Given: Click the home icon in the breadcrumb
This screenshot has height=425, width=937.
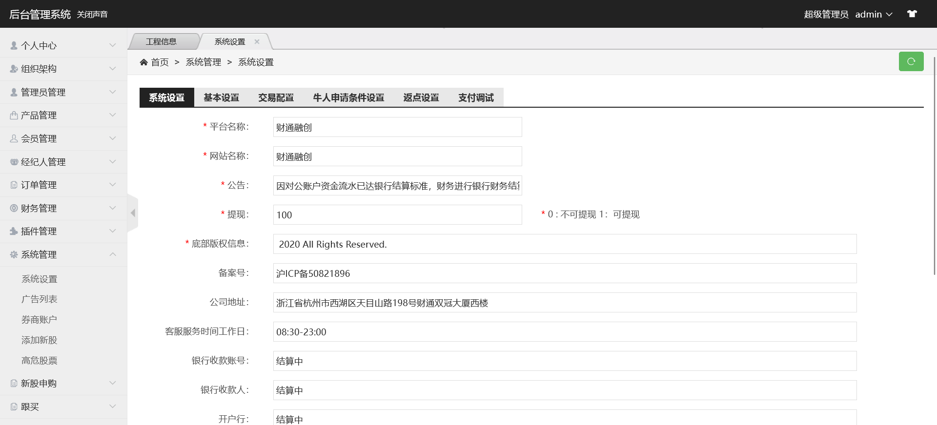Looking at the screenshot, I should click(x=143, y=62).
